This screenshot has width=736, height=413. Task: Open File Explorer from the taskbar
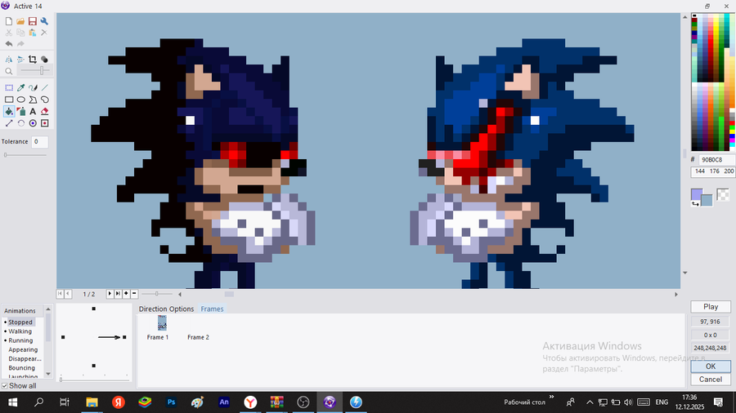(x=92, y=402)
